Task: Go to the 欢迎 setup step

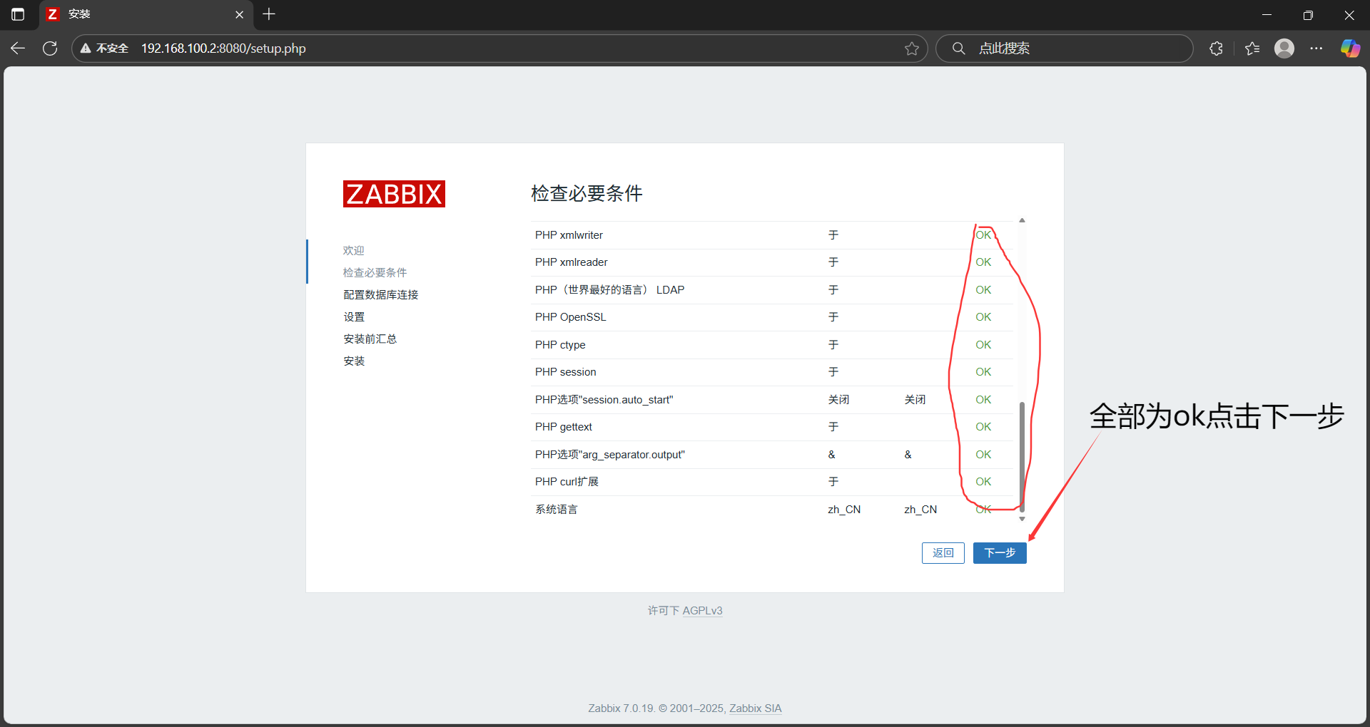Action: click(353, 250)
